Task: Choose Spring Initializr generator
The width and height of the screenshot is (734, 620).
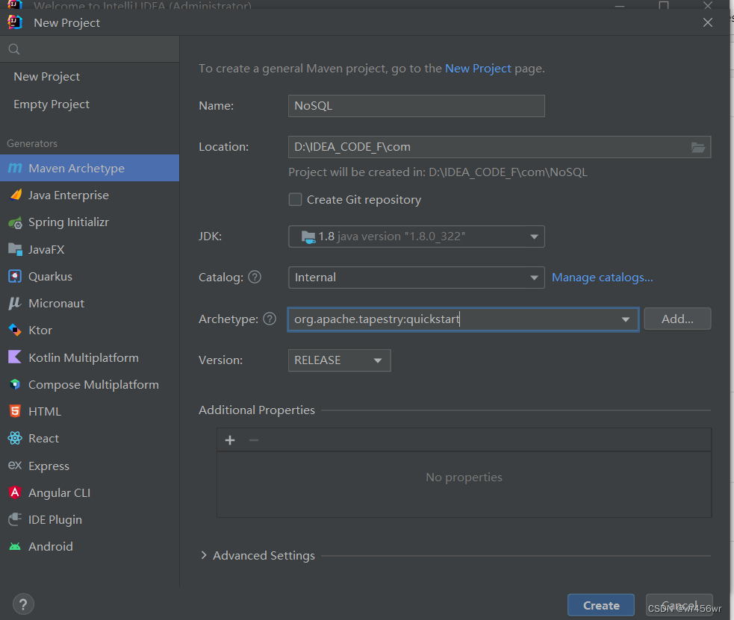Action: [90, 222]
